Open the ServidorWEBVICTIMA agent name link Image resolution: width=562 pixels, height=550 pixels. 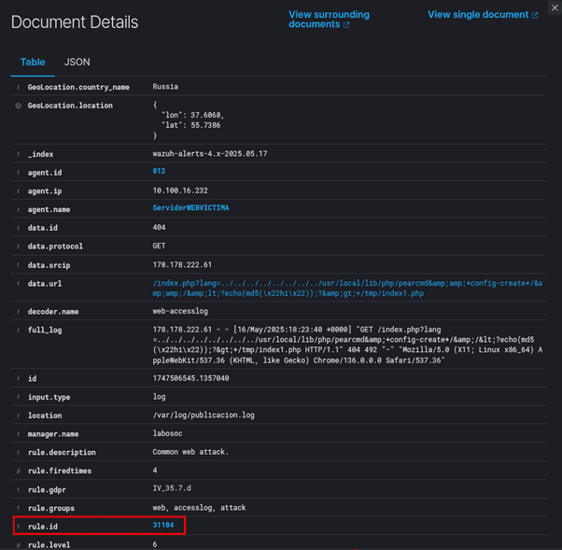(x=190, y=209)
